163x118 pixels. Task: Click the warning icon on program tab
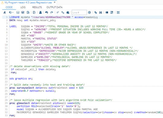click(x=2, y=3)
